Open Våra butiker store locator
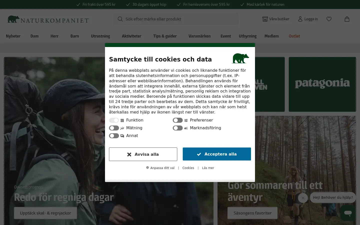 (276, 19)
